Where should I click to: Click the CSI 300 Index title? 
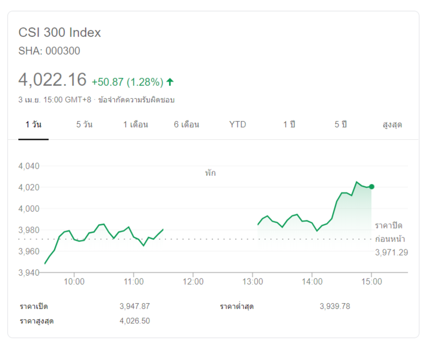click(x=59, y=32)
